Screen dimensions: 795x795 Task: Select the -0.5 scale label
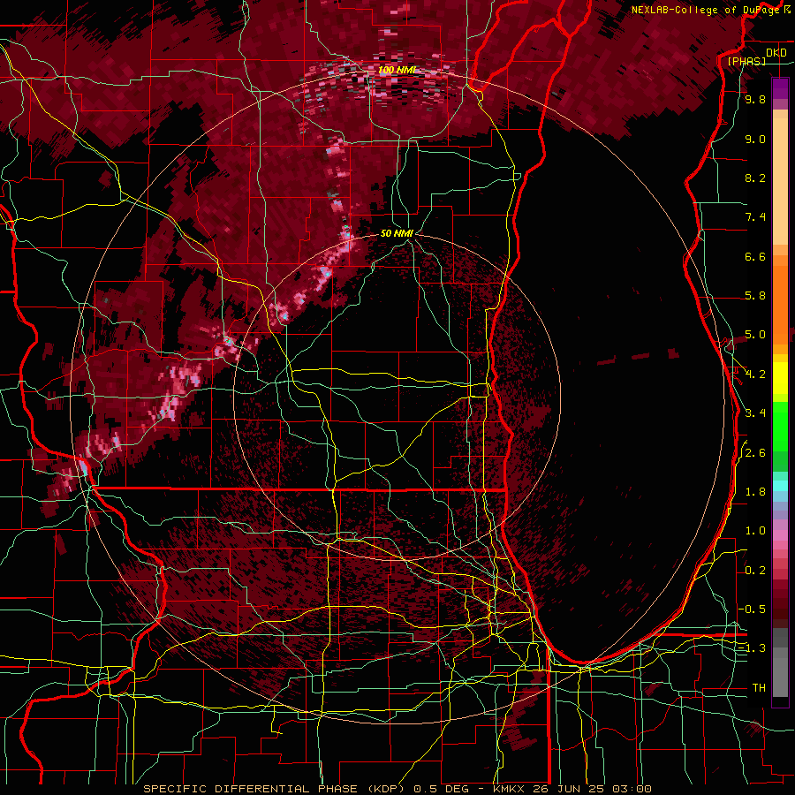752,609
